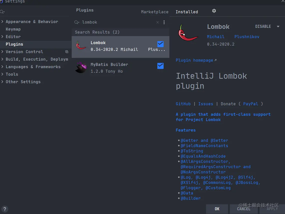The height and width of the screenshot is (214, 285).
Task: Open the @Getter and @Setter link
Action: pos(204,141)
